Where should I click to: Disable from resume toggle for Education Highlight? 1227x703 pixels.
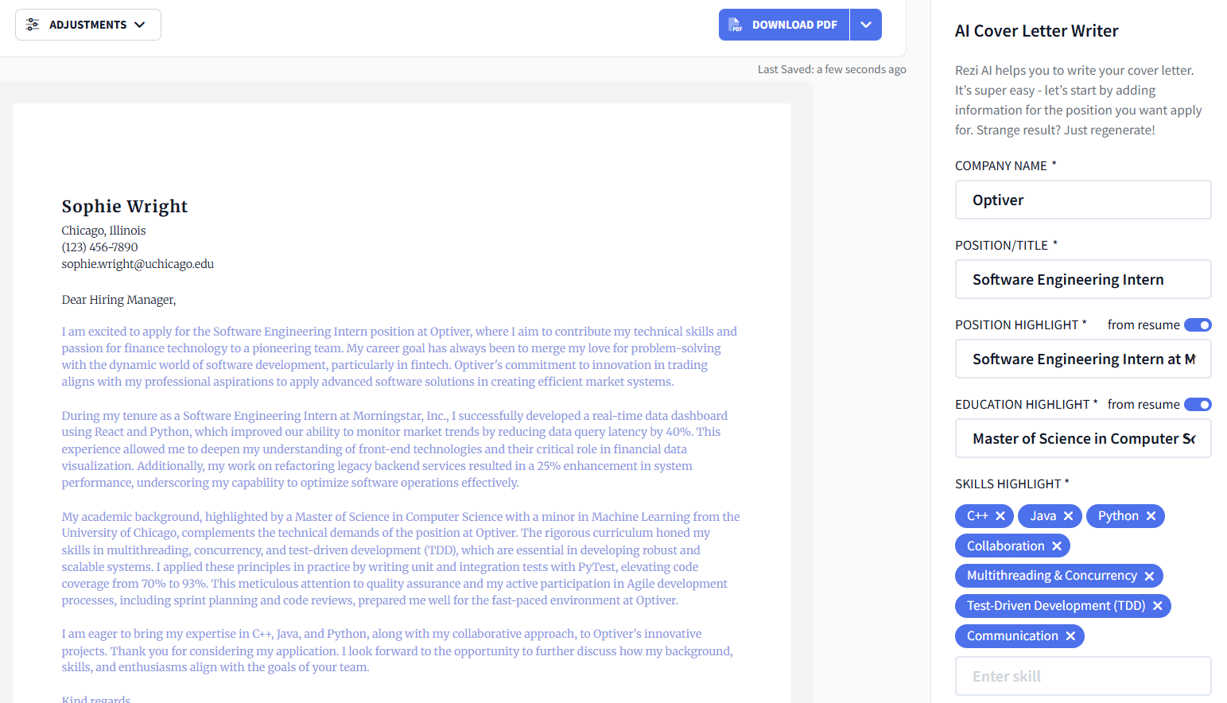click(1198, 404)
